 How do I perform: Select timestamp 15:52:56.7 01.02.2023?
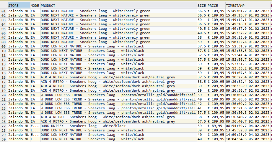248,60
